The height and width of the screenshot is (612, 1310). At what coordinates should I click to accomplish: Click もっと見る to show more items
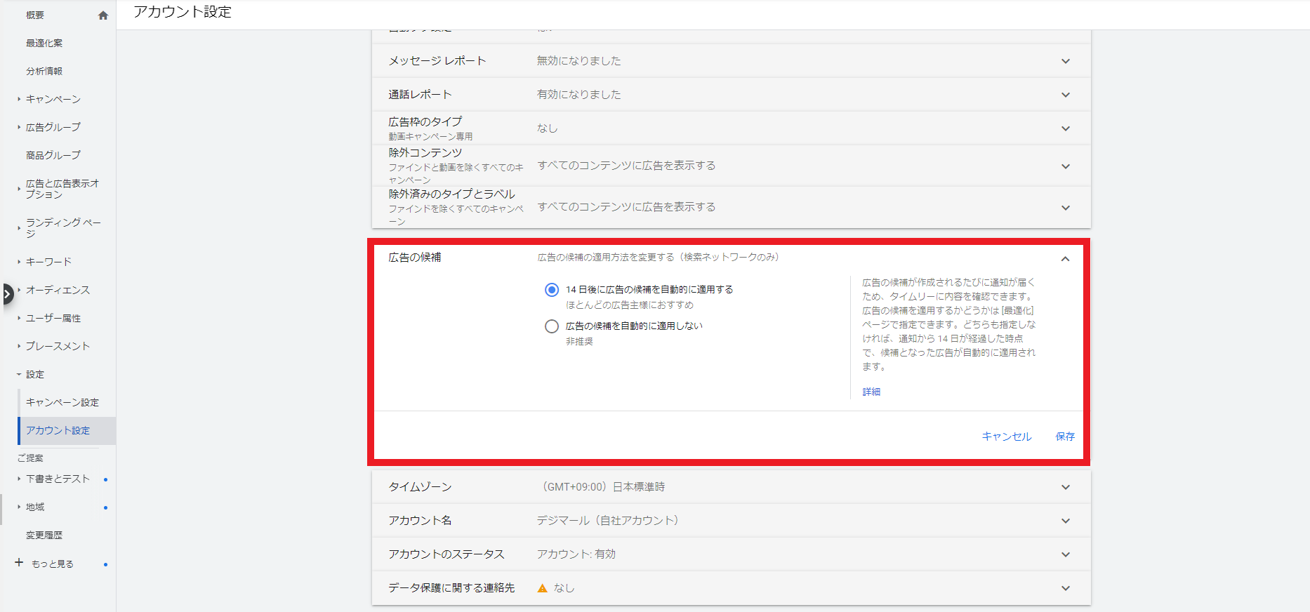point(53,564)
